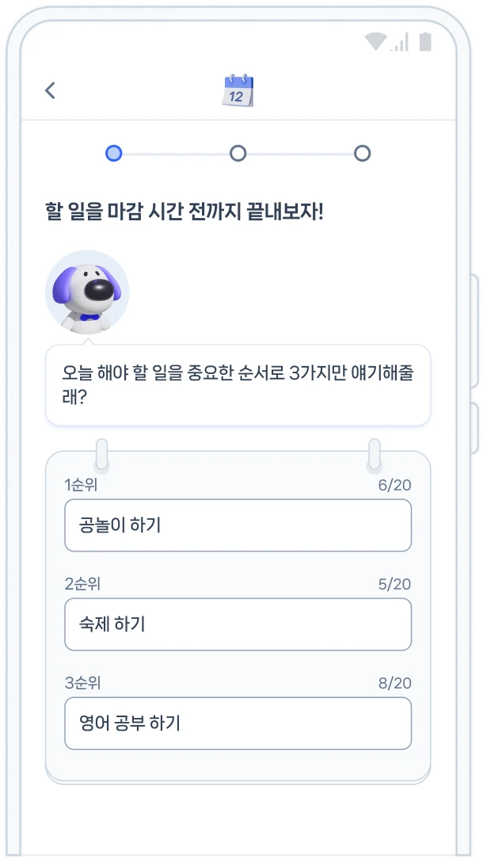This screenshot has width=483, height=859.
Task: Click the 8/20 character counter
Action: tap(395, 683)
